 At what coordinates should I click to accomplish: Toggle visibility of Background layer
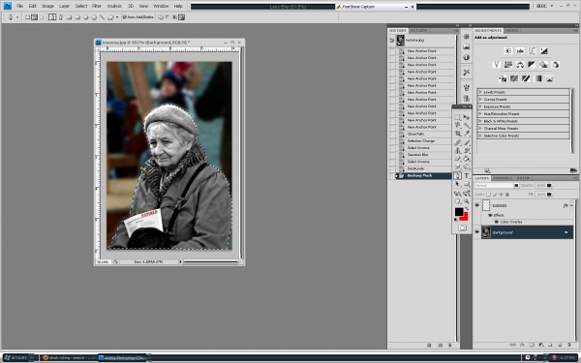[476, 232]
